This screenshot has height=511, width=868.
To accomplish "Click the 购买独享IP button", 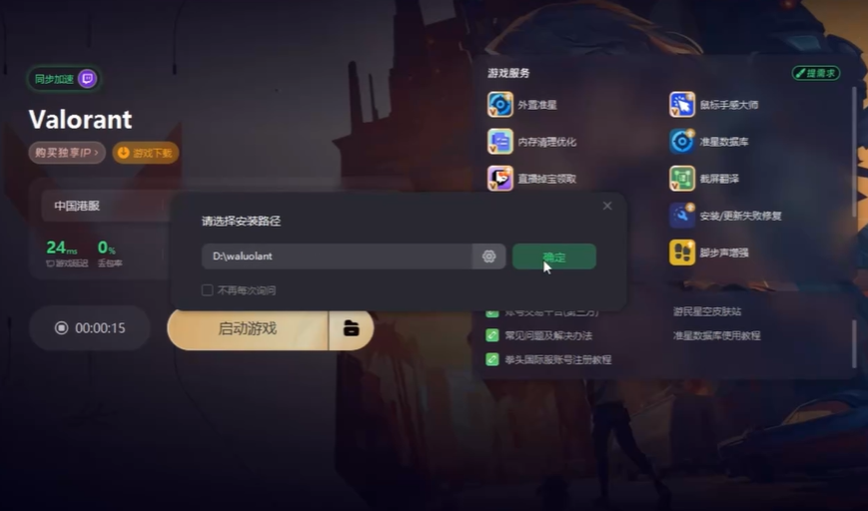I will (67, 153).
